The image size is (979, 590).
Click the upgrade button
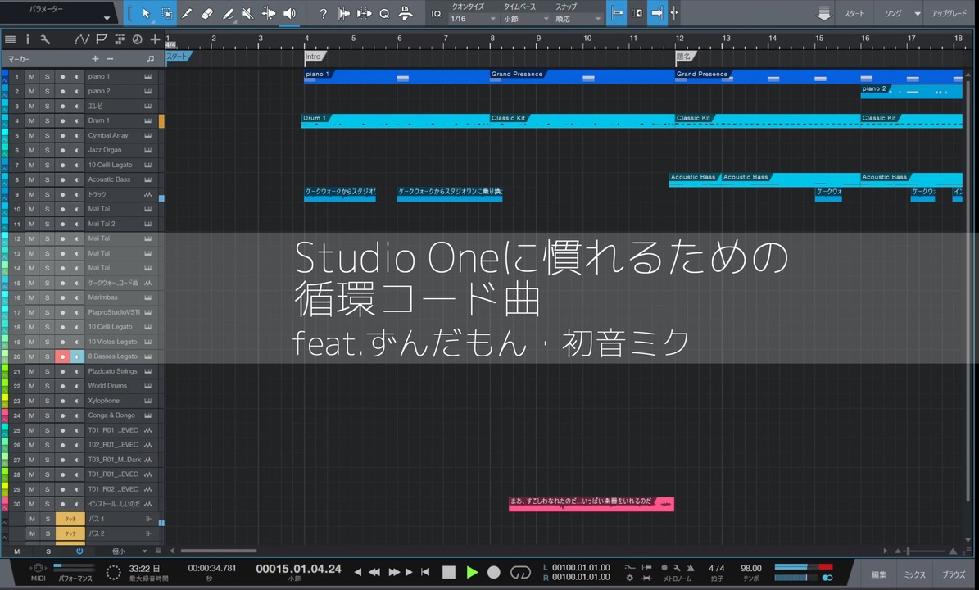(x=949, y=13)
